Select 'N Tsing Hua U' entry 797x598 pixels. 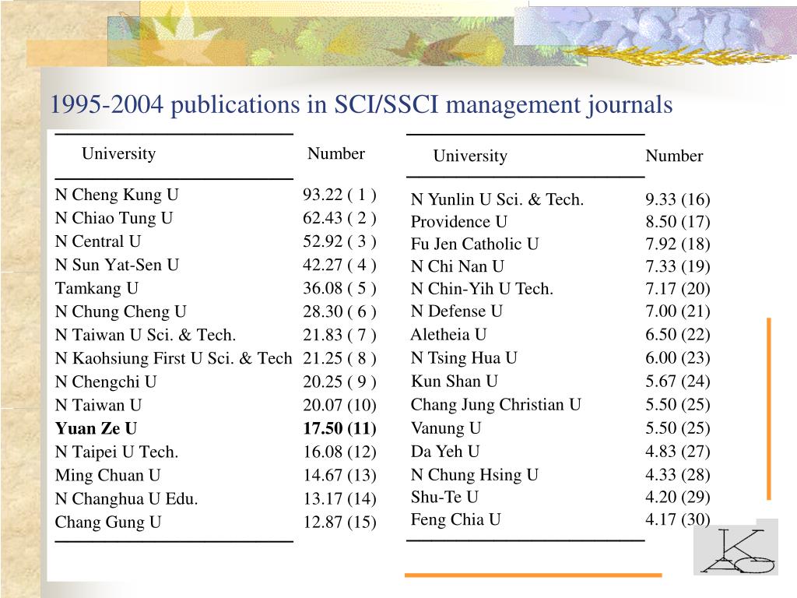point(464,358)
